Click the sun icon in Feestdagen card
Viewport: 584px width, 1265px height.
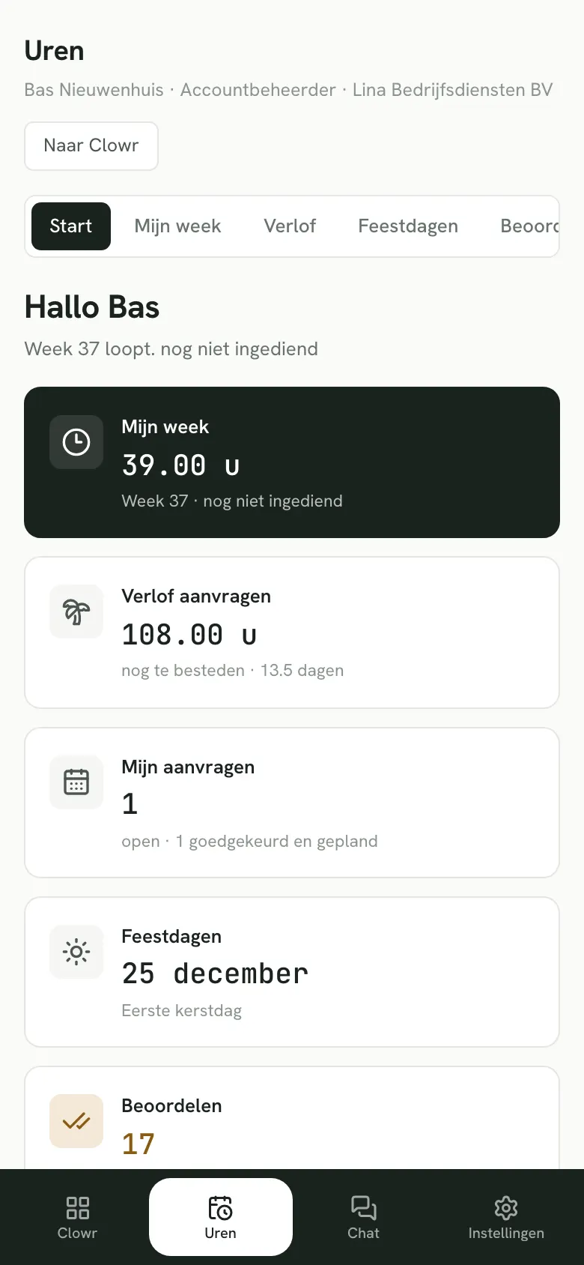coord(76,952)
